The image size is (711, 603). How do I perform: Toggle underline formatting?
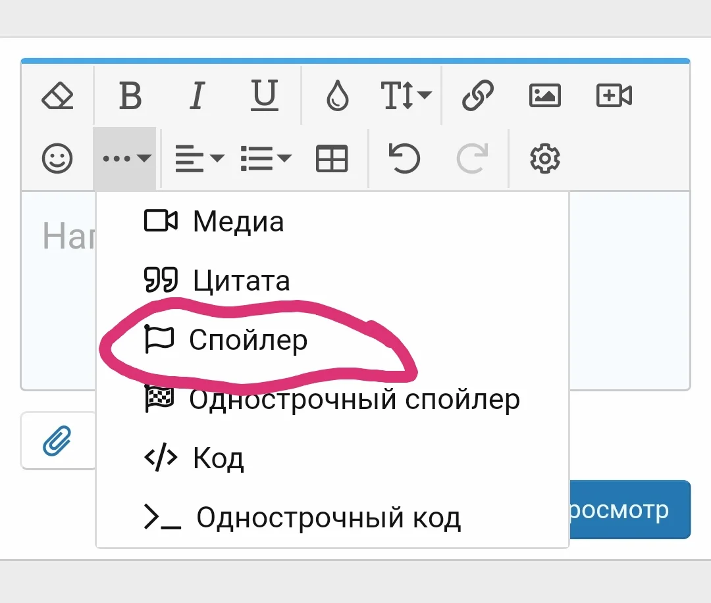265,95
